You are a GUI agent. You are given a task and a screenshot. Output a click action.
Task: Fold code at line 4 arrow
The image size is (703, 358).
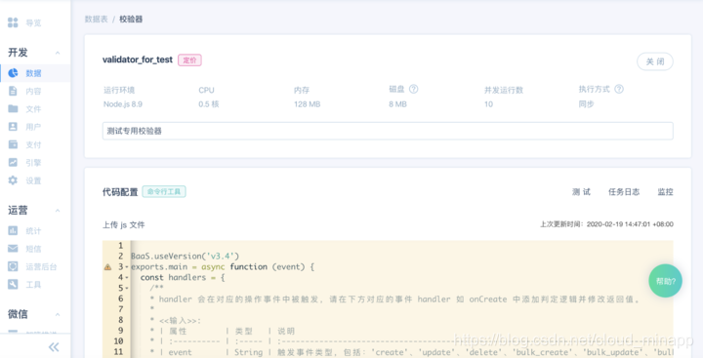(127, 278)
